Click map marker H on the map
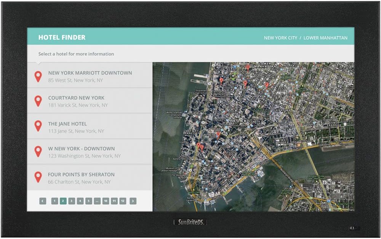The image size is (381, 239). click(245, 84)
